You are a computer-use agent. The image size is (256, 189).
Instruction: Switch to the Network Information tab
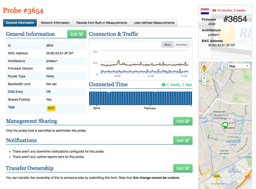55,23
